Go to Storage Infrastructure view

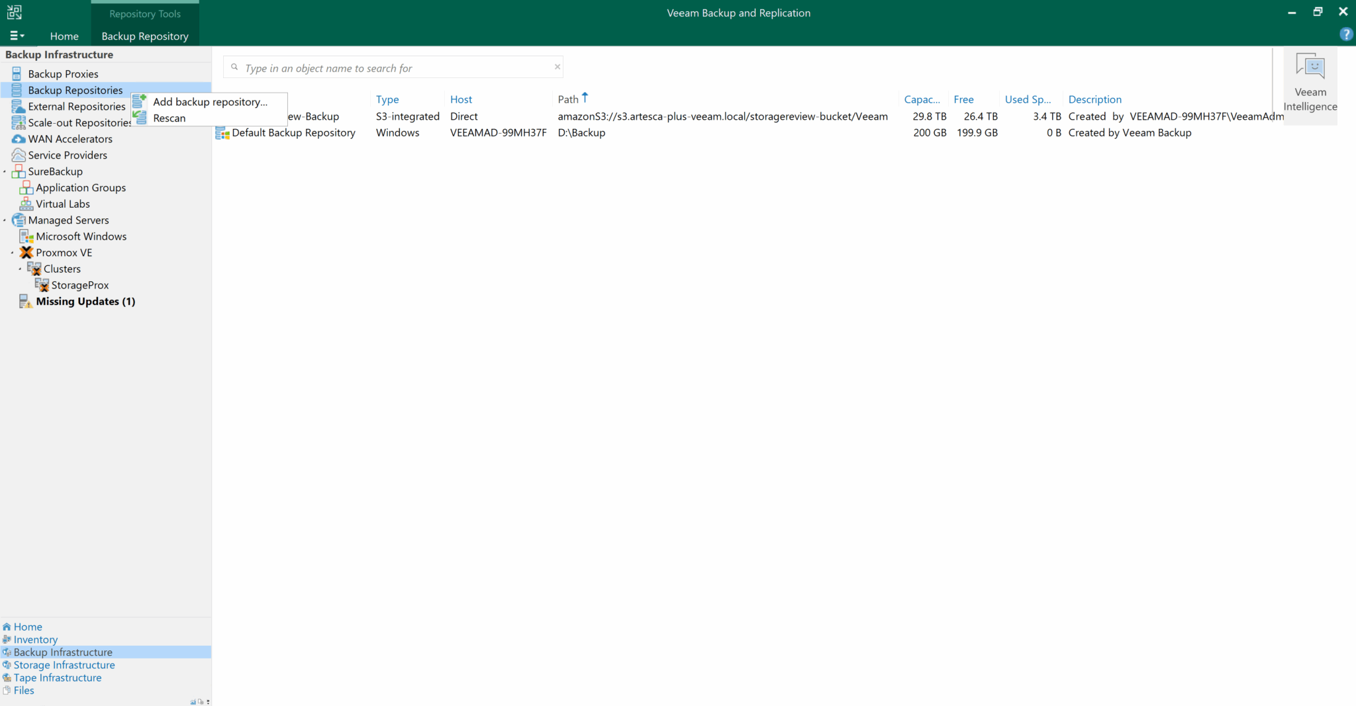click(x=64, y=665)
